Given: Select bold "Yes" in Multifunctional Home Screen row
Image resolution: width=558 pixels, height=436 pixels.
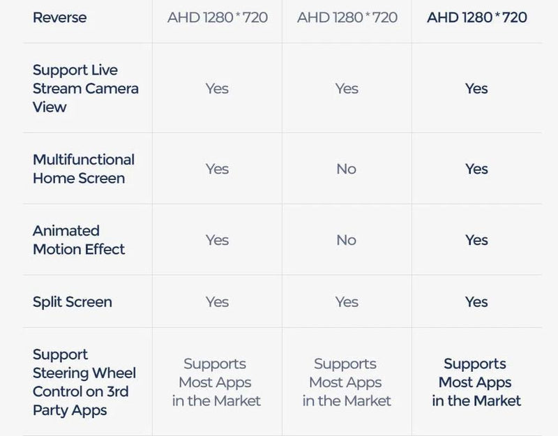Looking at the screenshot, I should (476, 169).
